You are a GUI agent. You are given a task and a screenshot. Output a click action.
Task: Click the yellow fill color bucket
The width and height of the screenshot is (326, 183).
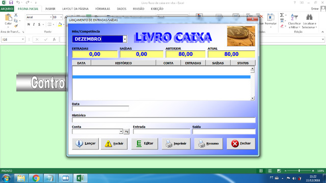[x=60, y=24]
